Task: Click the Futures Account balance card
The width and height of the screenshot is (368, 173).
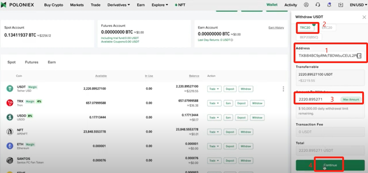Action: tap(144, 34)
